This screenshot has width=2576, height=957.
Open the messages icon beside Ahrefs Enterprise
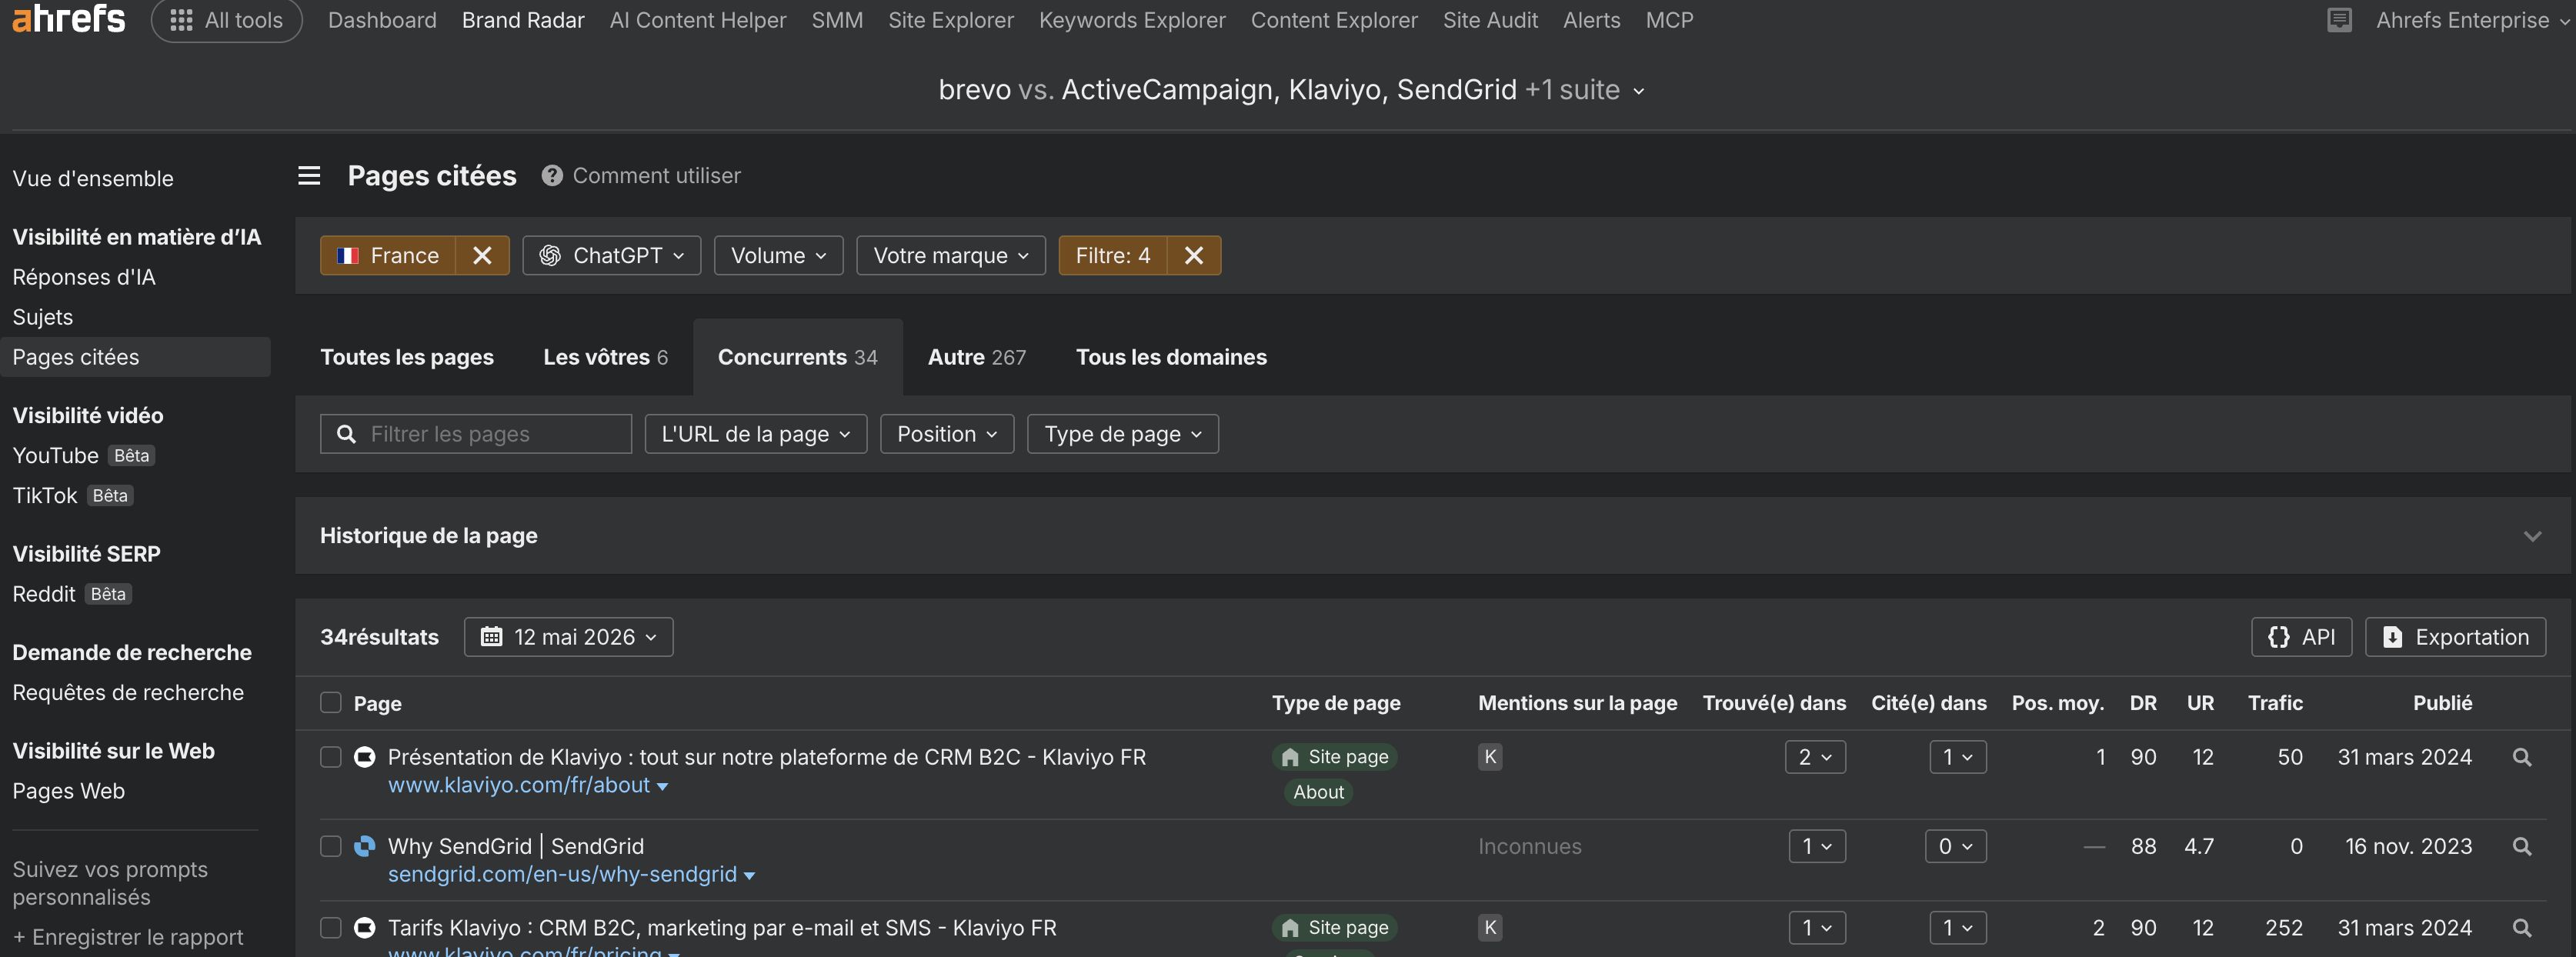tap(2339, 20)
